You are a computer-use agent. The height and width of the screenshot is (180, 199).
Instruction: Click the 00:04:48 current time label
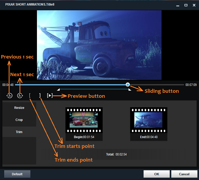tap(8, 85)
